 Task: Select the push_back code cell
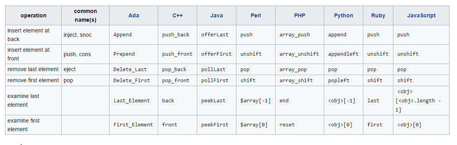tap(176, 35)
